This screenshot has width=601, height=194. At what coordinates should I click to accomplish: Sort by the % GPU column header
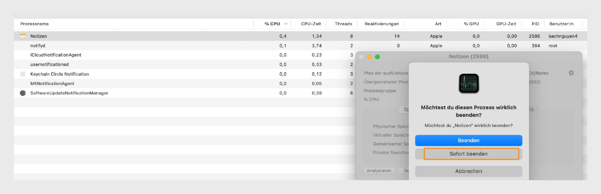[471, 24]
